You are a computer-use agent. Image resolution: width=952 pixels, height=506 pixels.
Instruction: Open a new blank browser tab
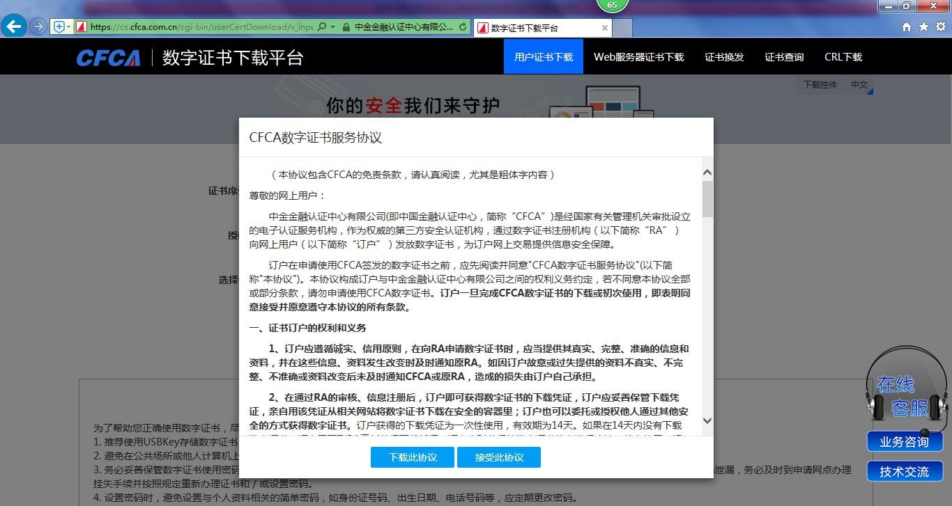pyautogui.click(x=622, y=28)
